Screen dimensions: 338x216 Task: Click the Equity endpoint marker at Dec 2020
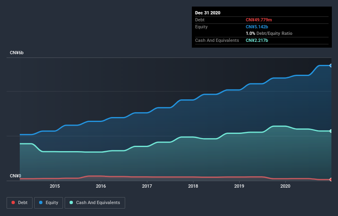pyautogui.click(x=331, y=66)
